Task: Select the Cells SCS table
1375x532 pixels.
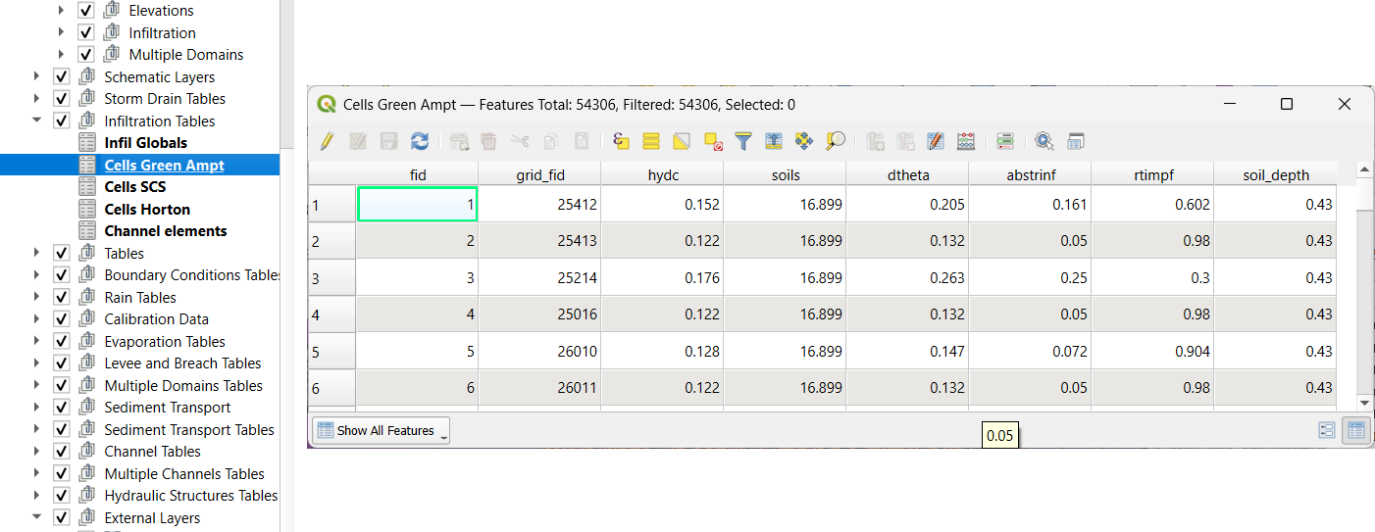Action: coord(135,187)
